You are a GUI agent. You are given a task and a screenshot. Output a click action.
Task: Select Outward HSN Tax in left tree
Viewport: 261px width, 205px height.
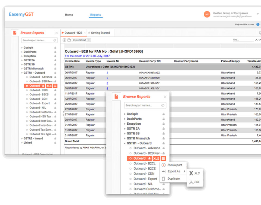[x=41, y=116]
